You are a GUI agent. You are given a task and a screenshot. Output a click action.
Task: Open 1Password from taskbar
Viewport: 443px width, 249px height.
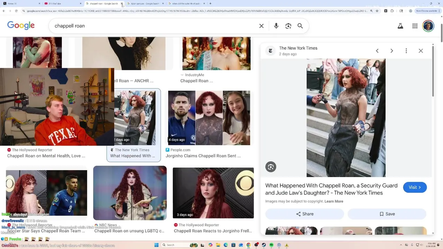279,245
